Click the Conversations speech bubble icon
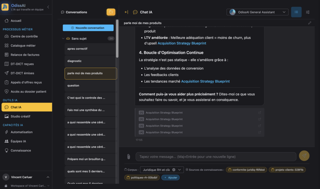The width and height of the screenshot is (320, 189). pyautogui.click(x=62, y=12)
